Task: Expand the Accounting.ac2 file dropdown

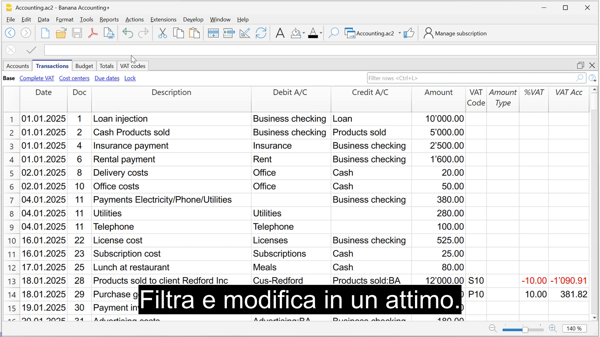Action: click(x=399, y=33)
